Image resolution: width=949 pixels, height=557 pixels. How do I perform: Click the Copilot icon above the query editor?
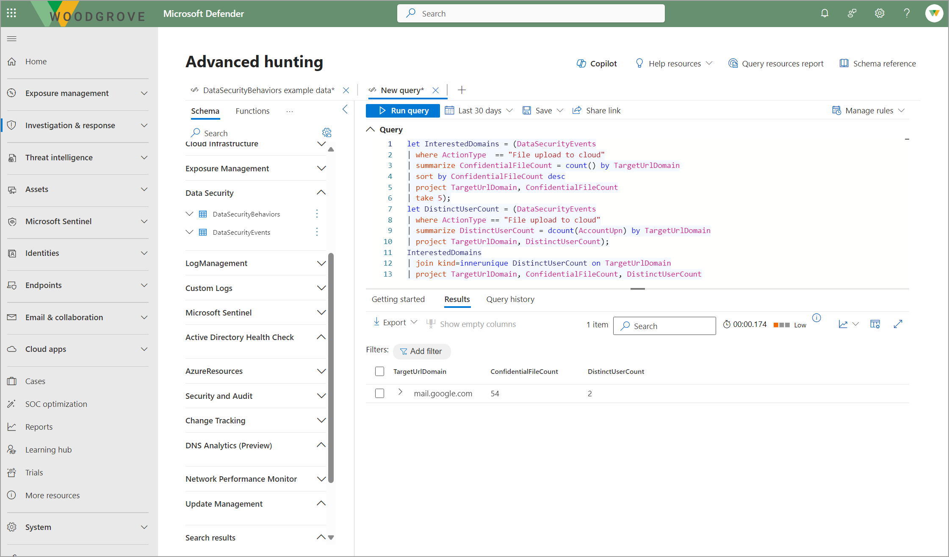point(581,63)
